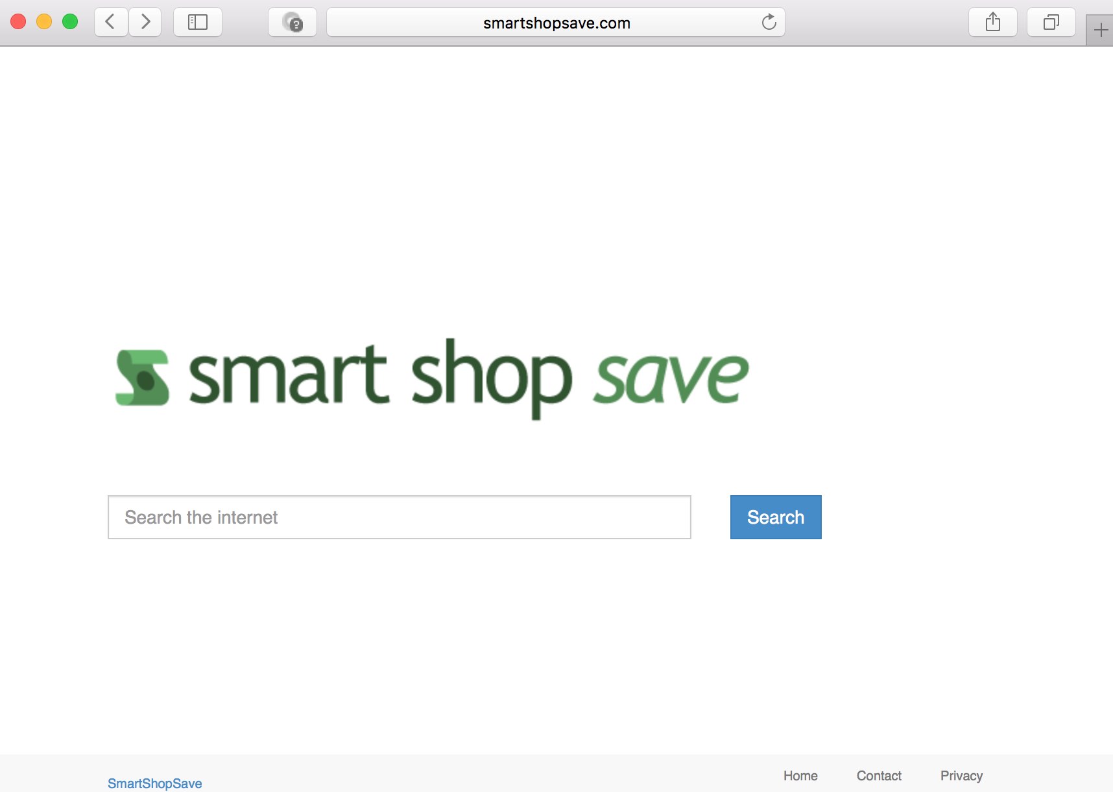
Task: Focus the smartshopsave.com address bar
Action: pyautogui.click(x=556, y=23)
